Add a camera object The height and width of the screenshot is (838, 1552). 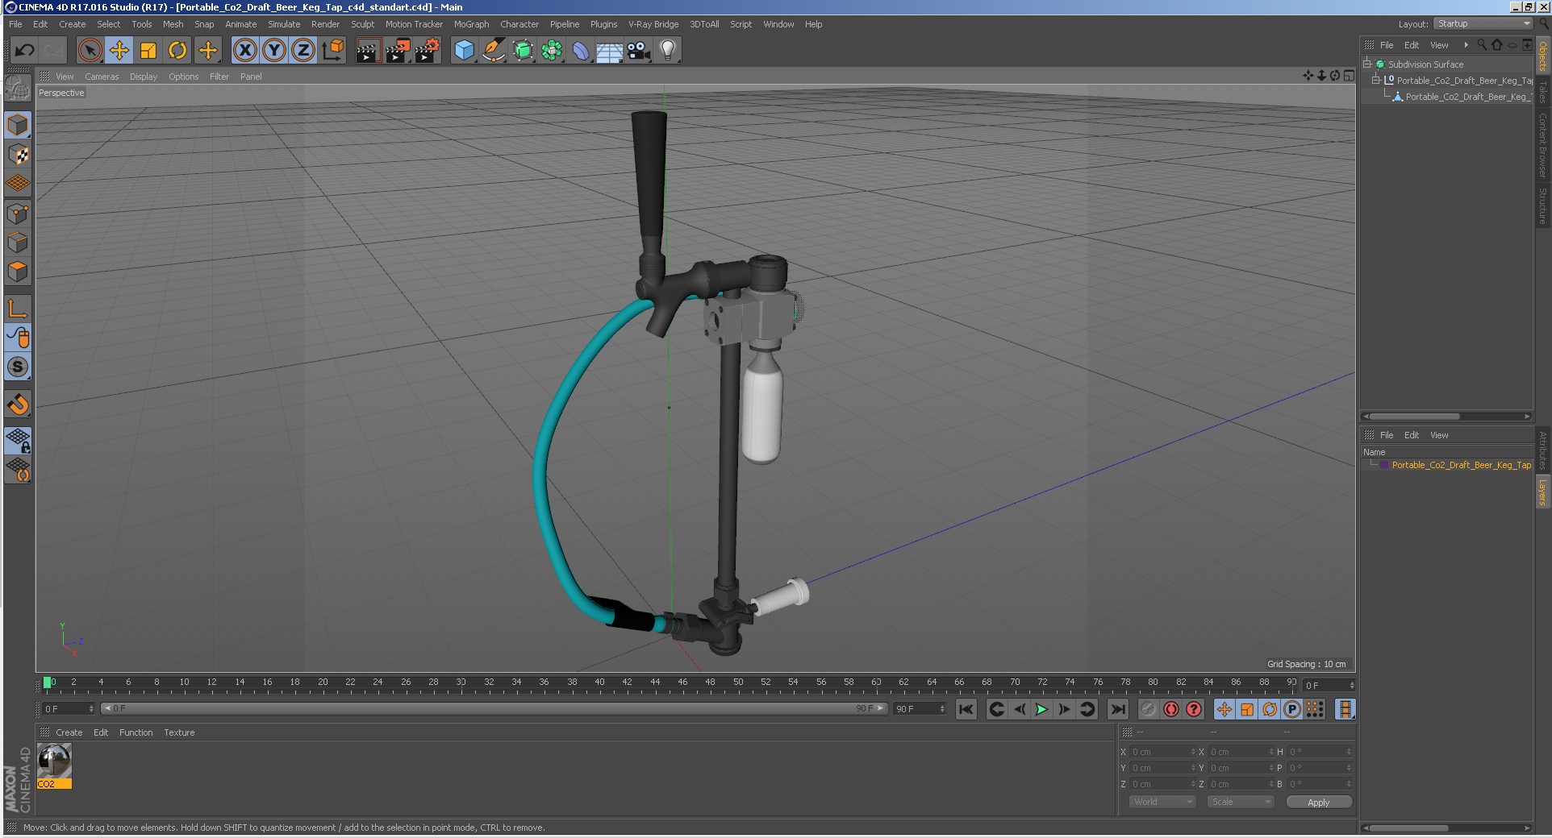tap(638, 51)
